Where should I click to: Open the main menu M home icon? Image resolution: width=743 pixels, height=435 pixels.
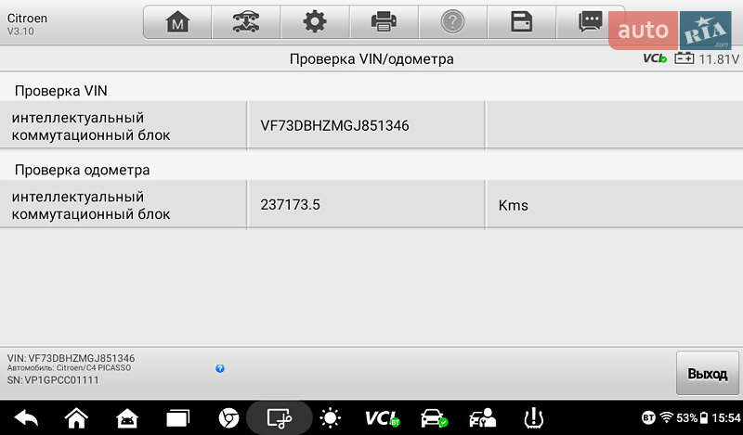point(177,21)
